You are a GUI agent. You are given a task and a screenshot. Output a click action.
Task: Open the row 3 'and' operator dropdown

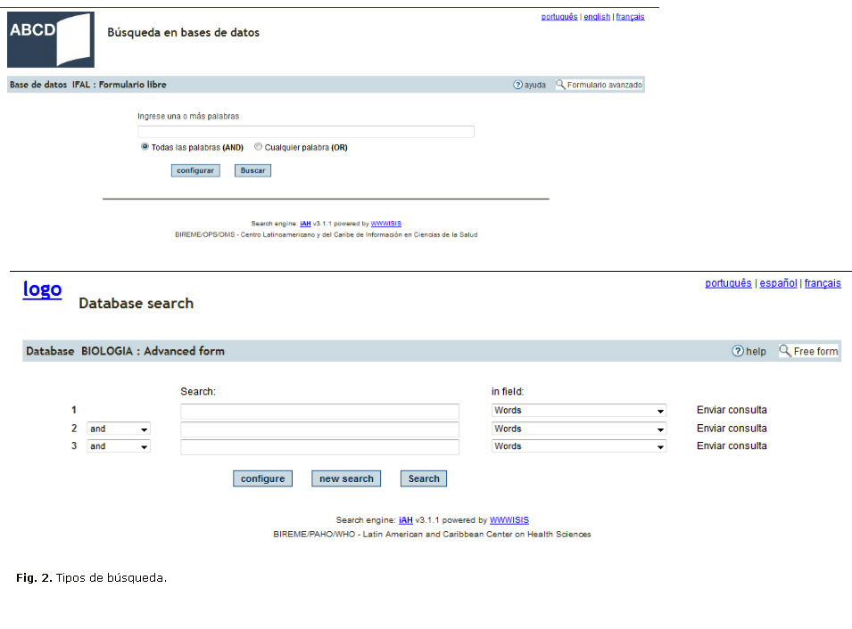[118, 446]
